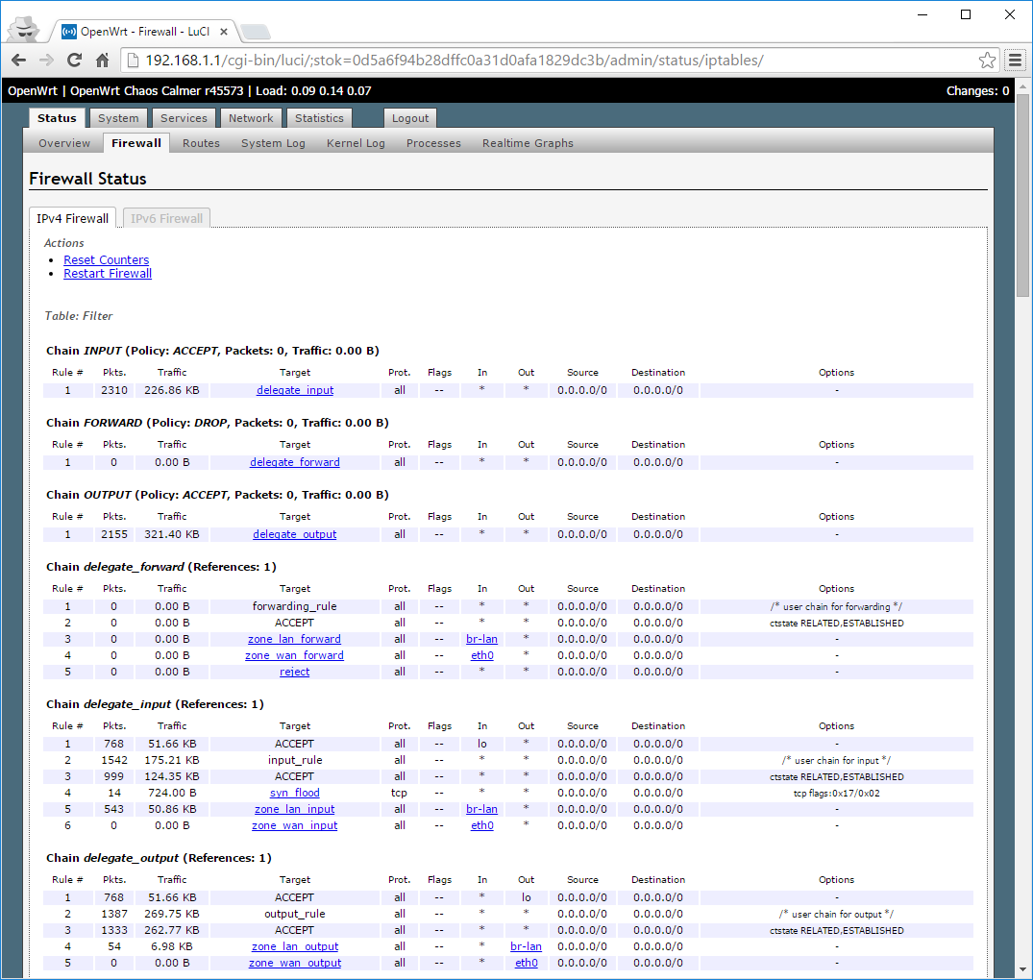The width and height of the screenshot is (1033, 980).
Task: Click the address bar URL field
Action: pos(557,61)
